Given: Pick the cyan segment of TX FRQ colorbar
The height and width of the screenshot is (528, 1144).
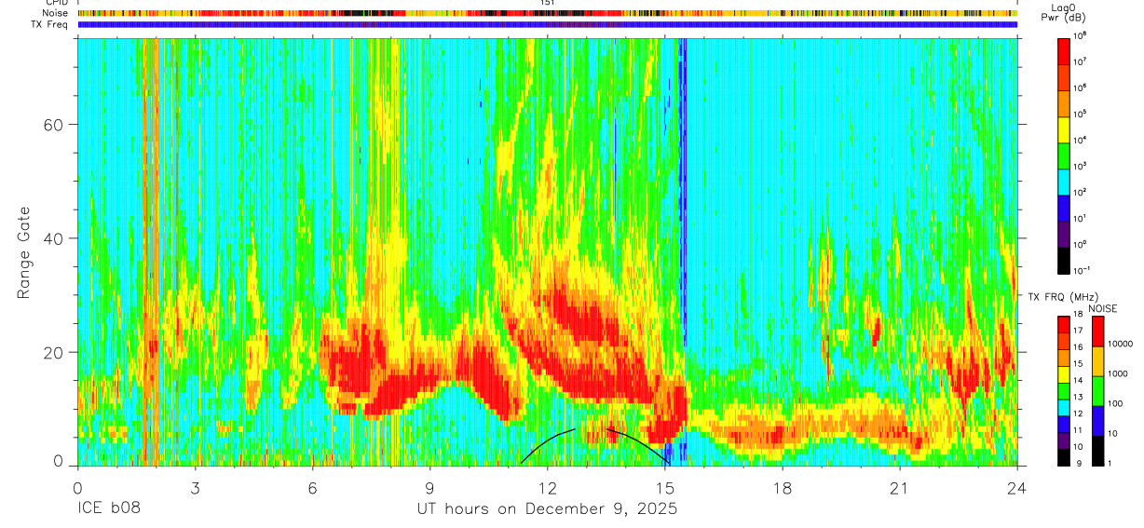Looking at the screenshot, I should click(x=1065, y=409).
